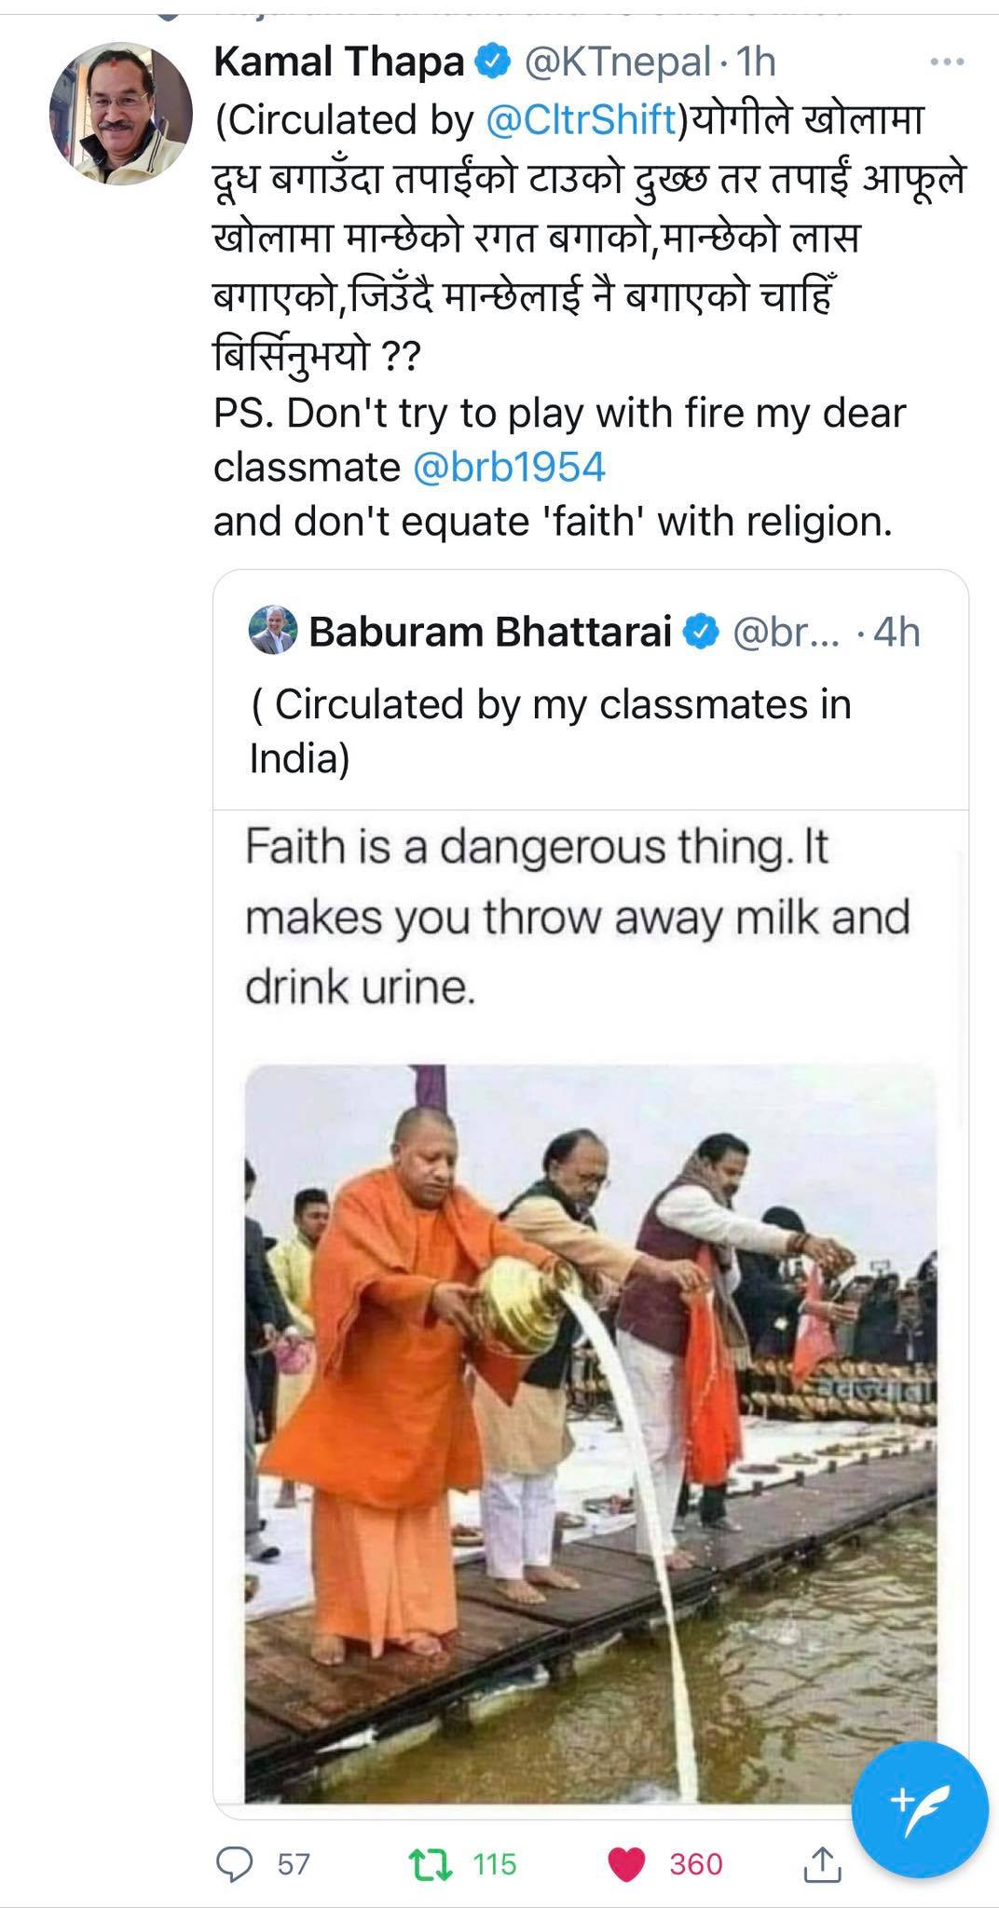The width and height of the screenshot is (999, 1908).
Task: Click the 1h timestamp of the tweet
Action: [756, 62]
